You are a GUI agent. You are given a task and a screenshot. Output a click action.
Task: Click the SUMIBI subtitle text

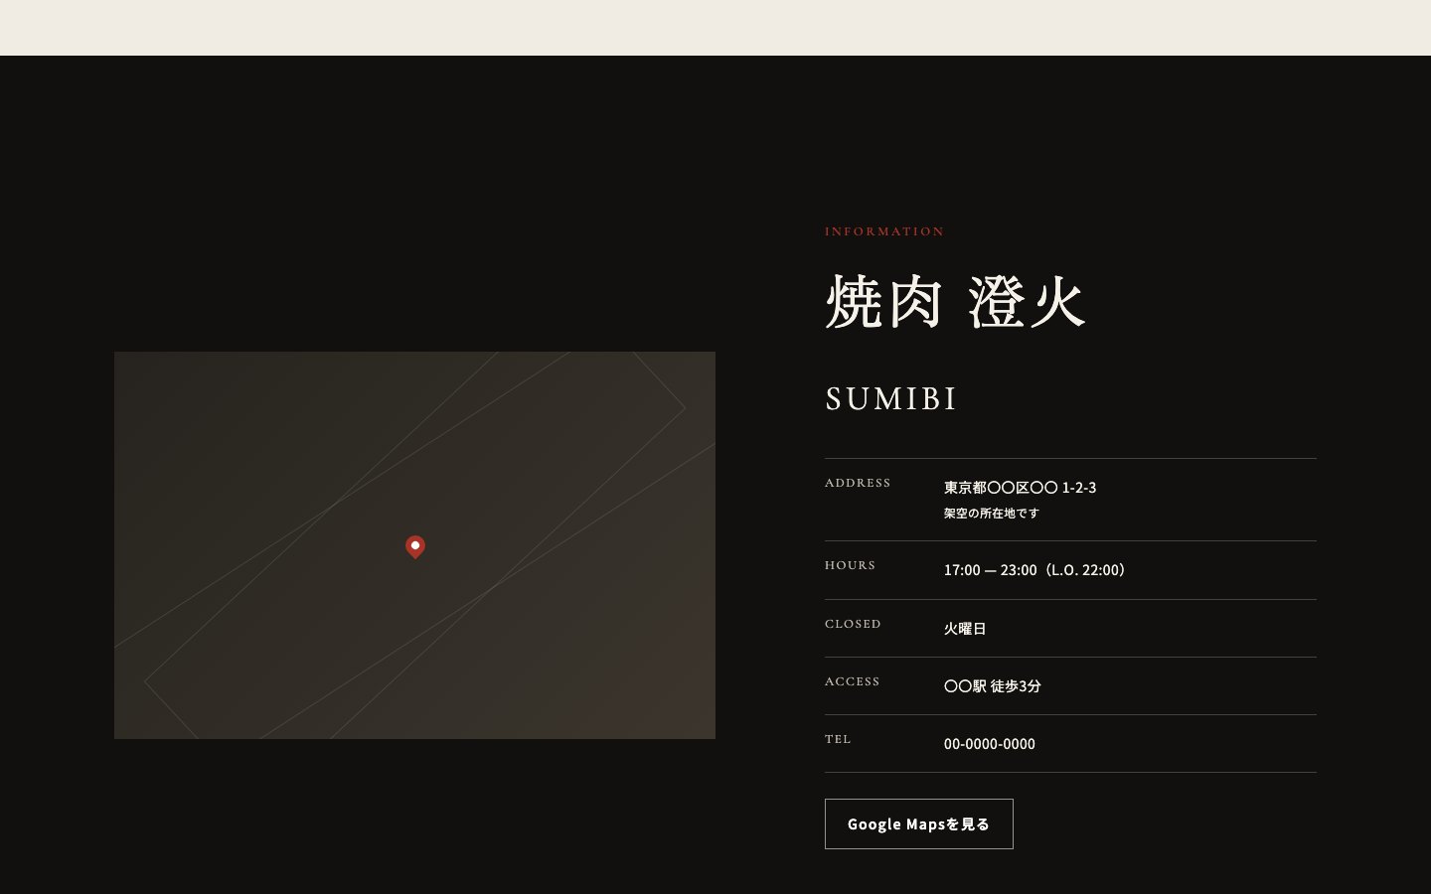click(x=891, y=398)
